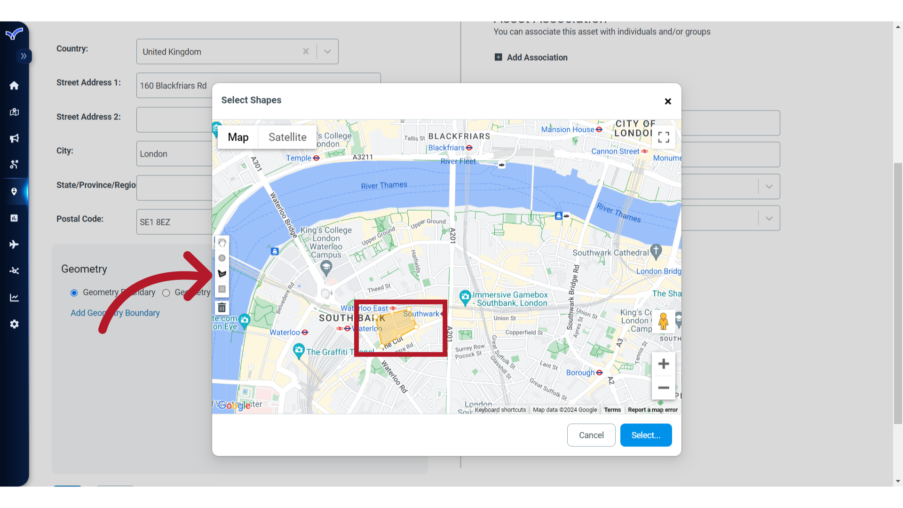Switch to the Satellite map tab
Screen dimensions: 903x508
point(287,137)
